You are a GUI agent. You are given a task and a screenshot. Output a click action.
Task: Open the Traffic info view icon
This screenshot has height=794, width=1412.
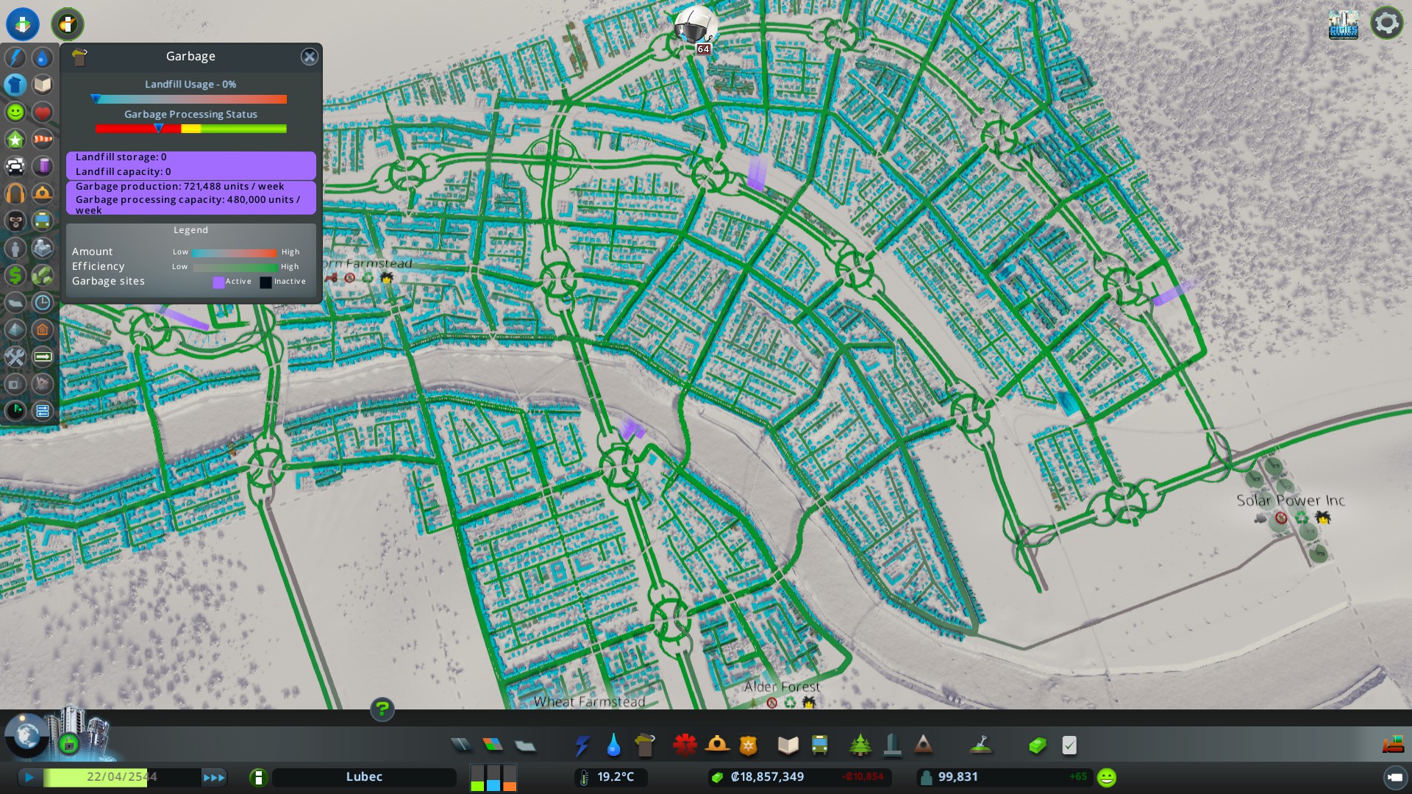(15, 166)
